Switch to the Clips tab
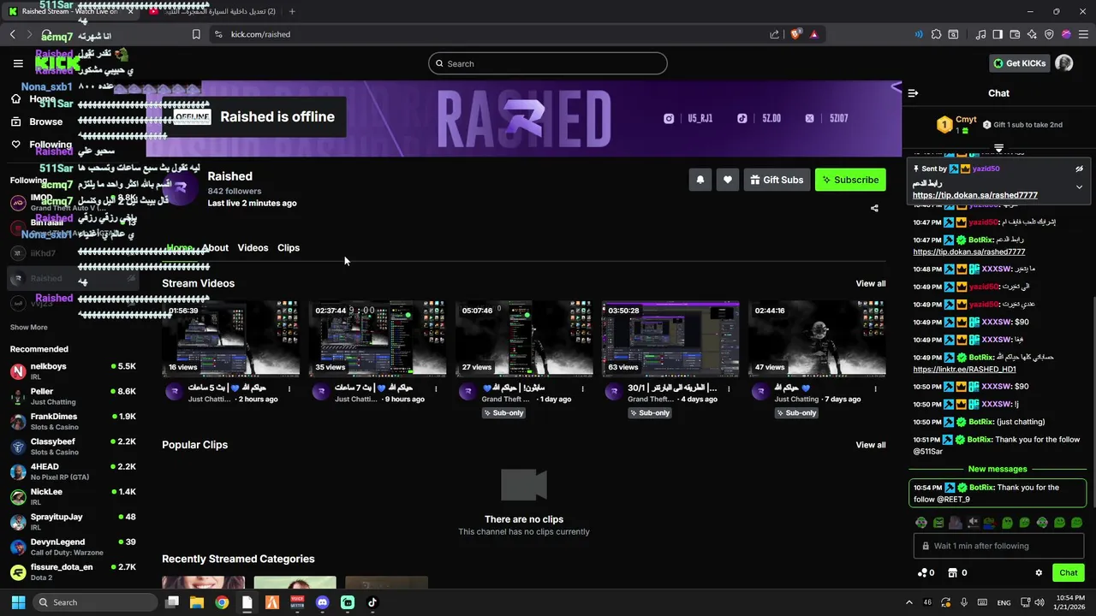 (x=289, y=248)
